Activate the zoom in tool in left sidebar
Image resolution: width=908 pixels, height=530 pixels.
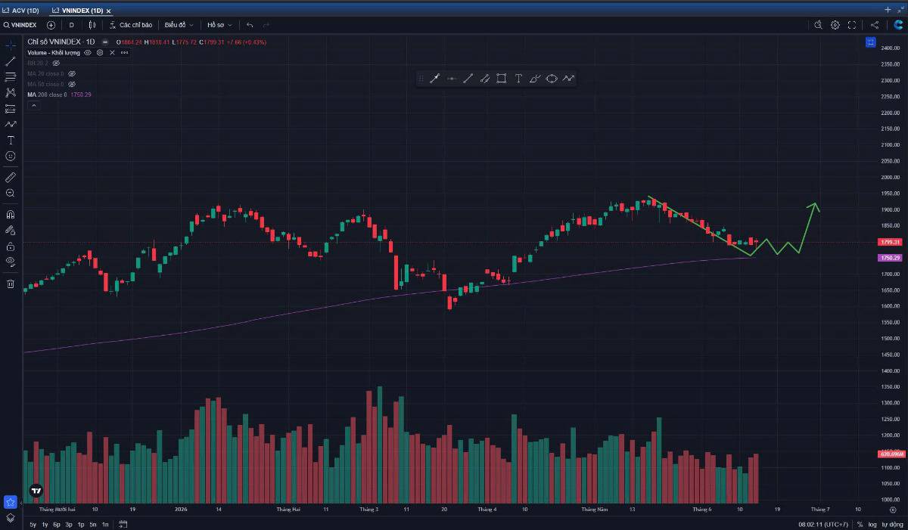[x=11, y=193]
